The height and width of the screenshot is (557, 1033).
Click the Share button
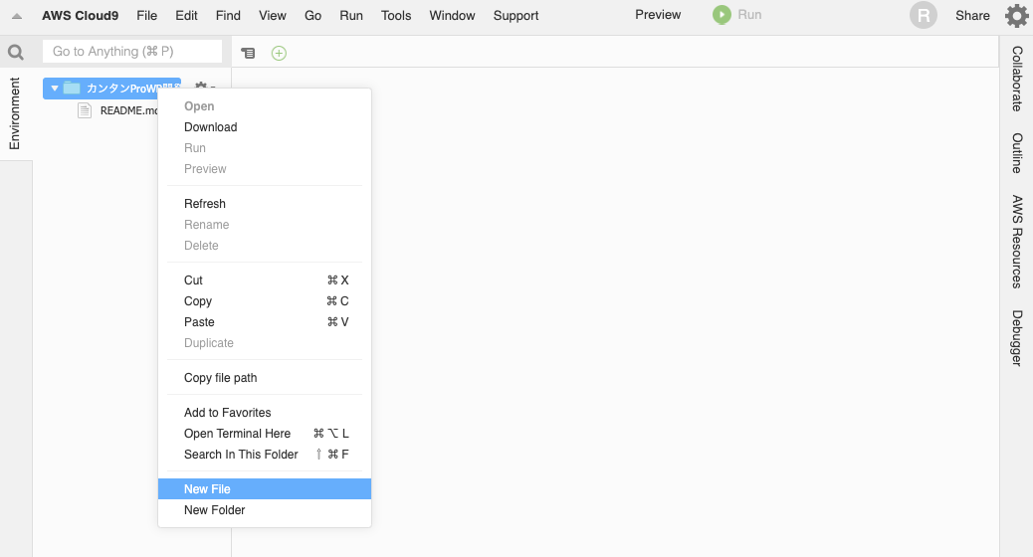tap(972, 15)
